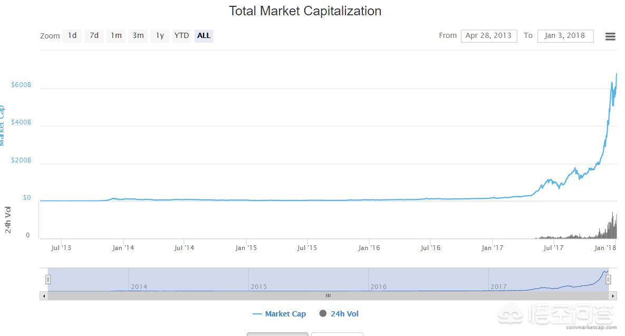625x336 pixels.
Task: Click the navigator's right range handle
Action: click(x=608, y=280)
